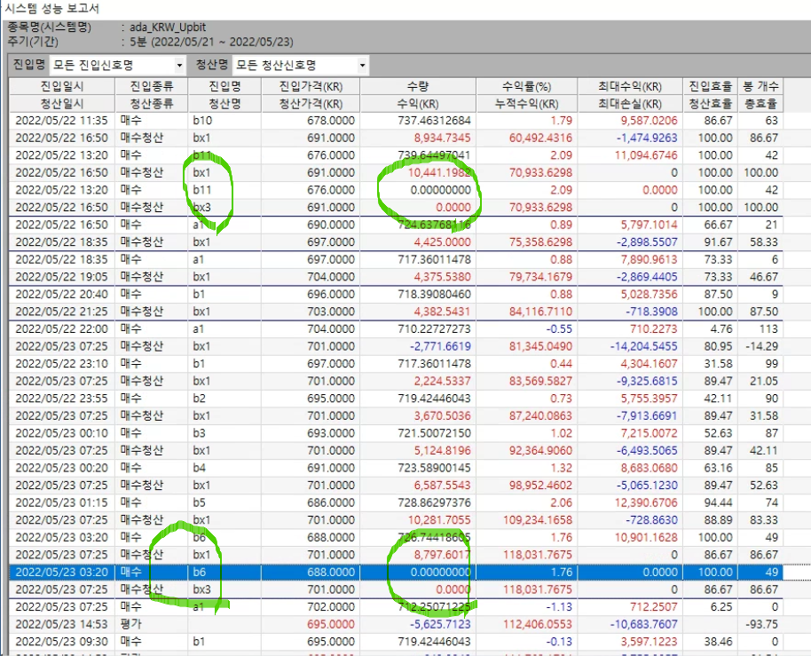Click the 봉 개수 column header
The image size is (811, 656).
760,87
